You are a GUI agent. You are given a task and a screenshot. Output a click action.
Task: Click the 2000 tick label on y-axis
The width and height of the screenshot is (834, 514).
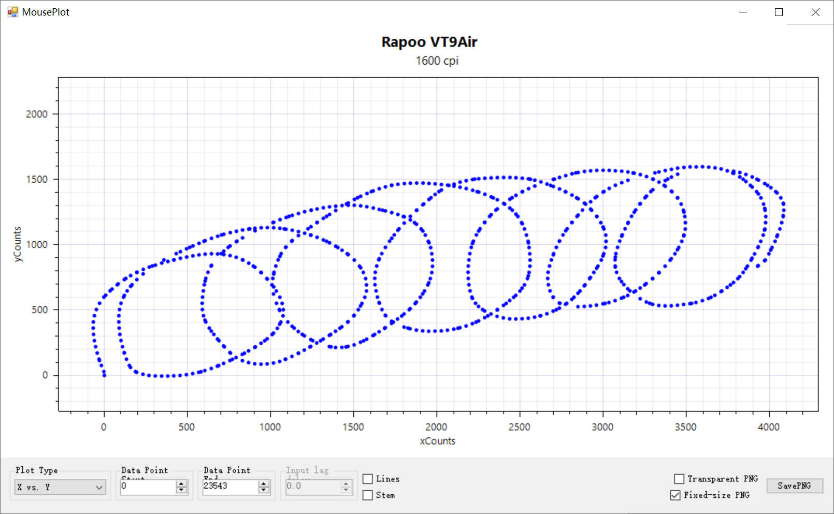tap(37, 114)
